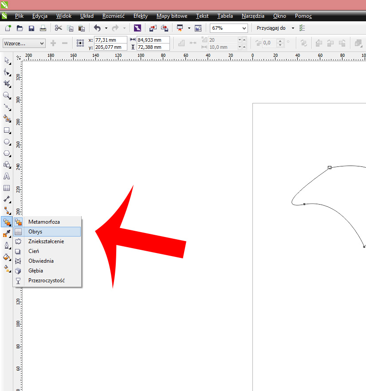
Task: Click the Cut scissors icon
Action: click(58, 28)
